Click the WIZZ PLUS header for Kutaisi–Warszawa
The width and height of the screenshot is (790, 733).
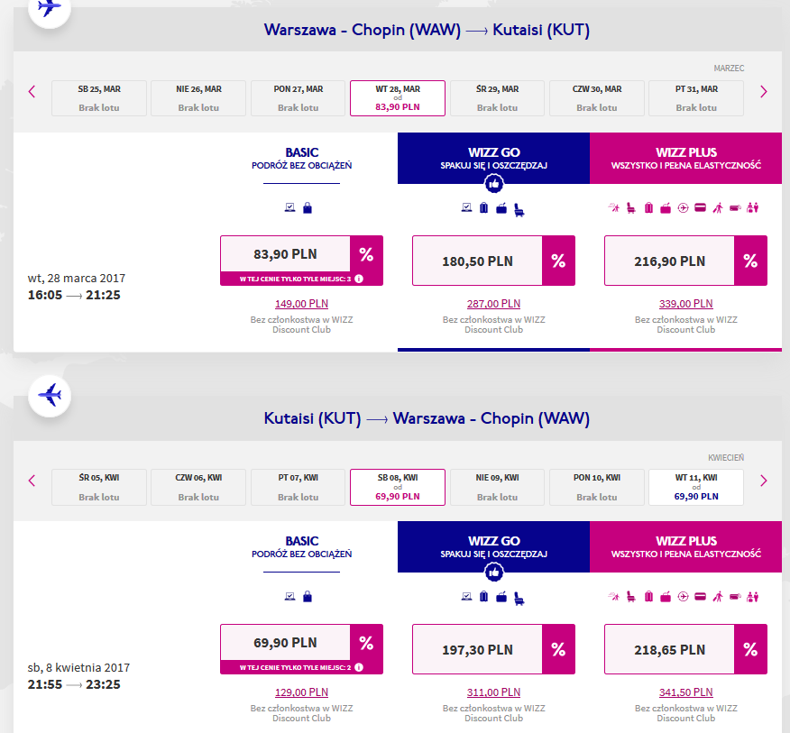685,546
